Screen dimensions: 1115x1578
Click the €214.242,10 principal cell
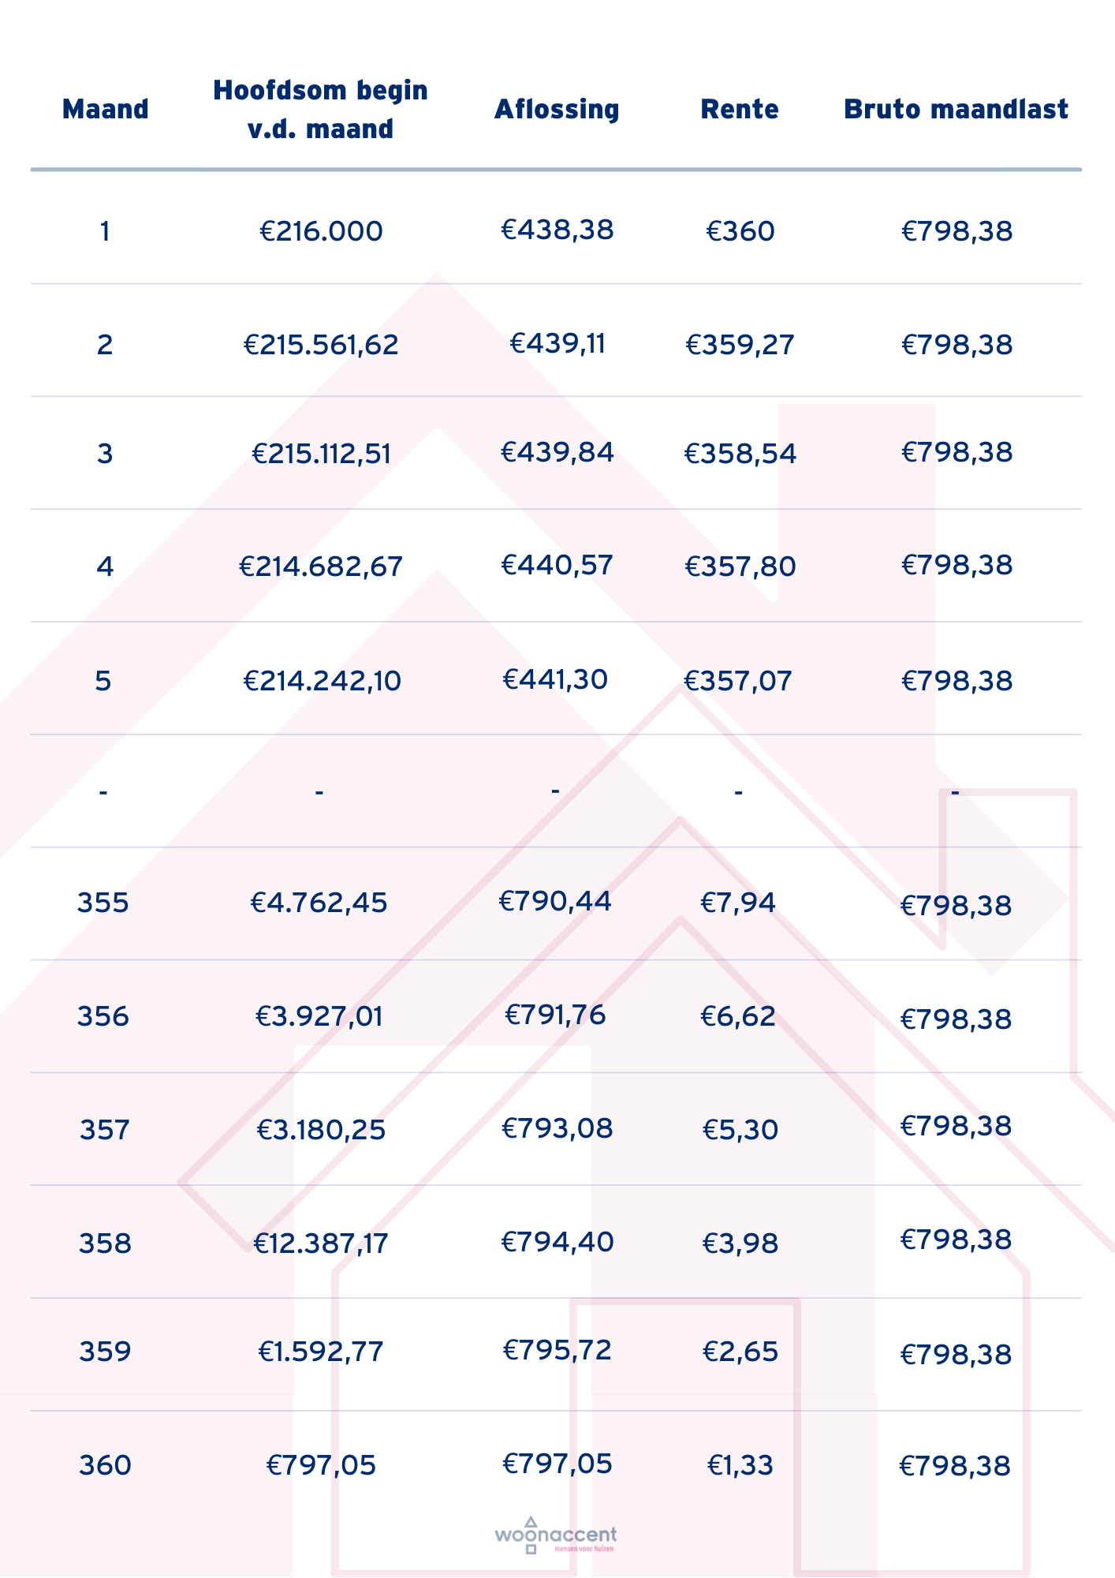point(322,681)
